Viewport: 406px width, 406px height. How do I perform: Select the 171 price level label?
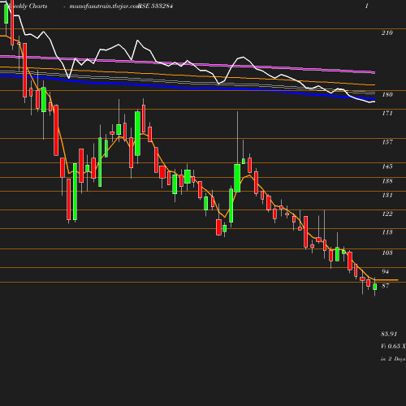coord(387,113)
